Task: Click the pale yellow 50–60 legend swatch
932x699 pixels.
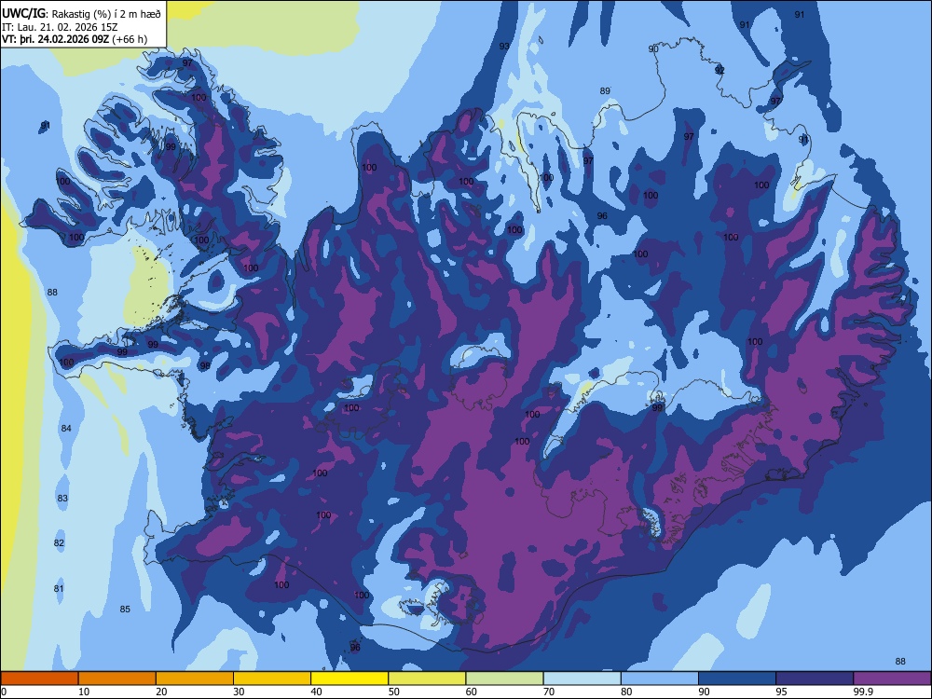Action: 427,678
